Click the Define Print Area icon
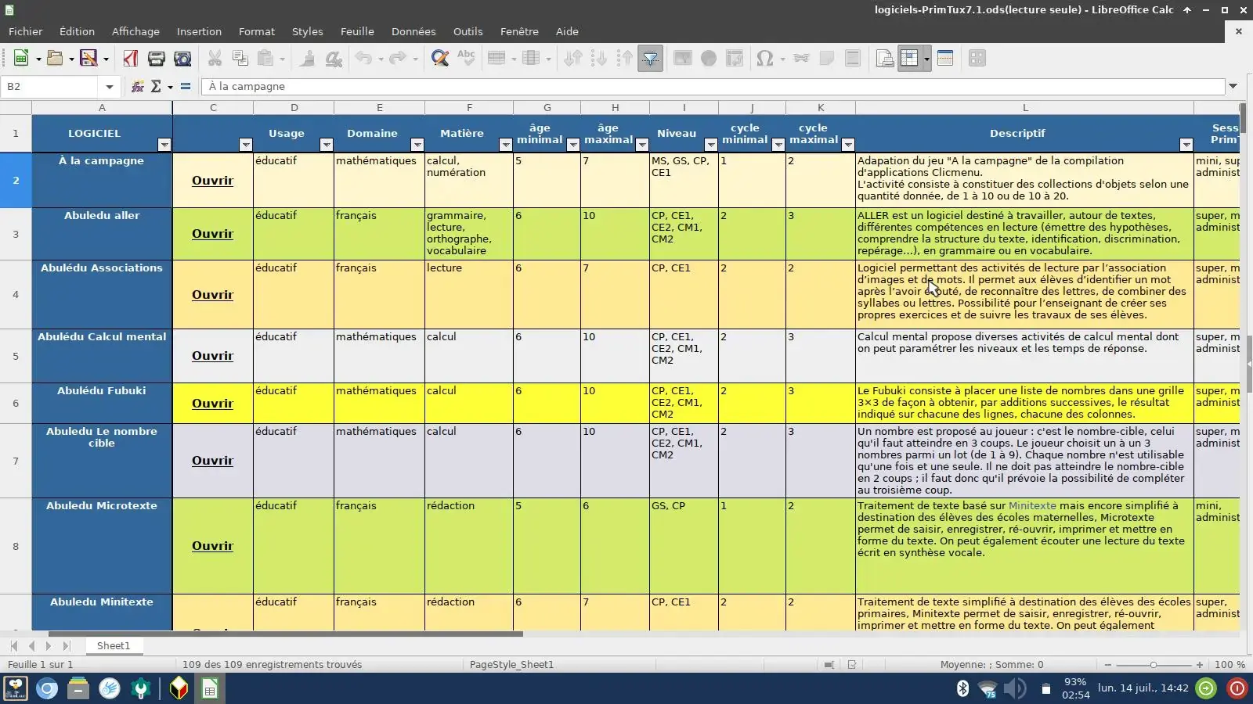The height and width of the screenshot is (704, 1253). tap(885, 59)
